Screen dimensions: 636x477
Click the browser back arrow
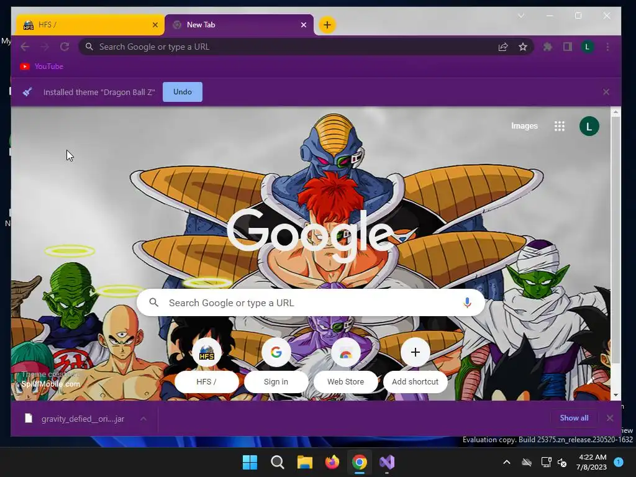25,47
